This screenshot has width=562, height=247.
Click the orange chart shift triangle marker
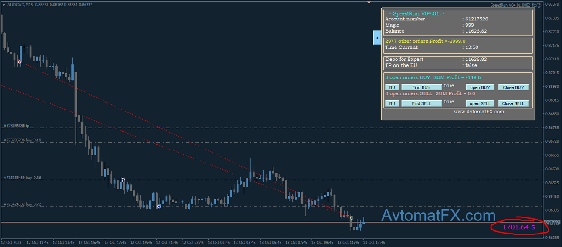click(x=369, y=3)
